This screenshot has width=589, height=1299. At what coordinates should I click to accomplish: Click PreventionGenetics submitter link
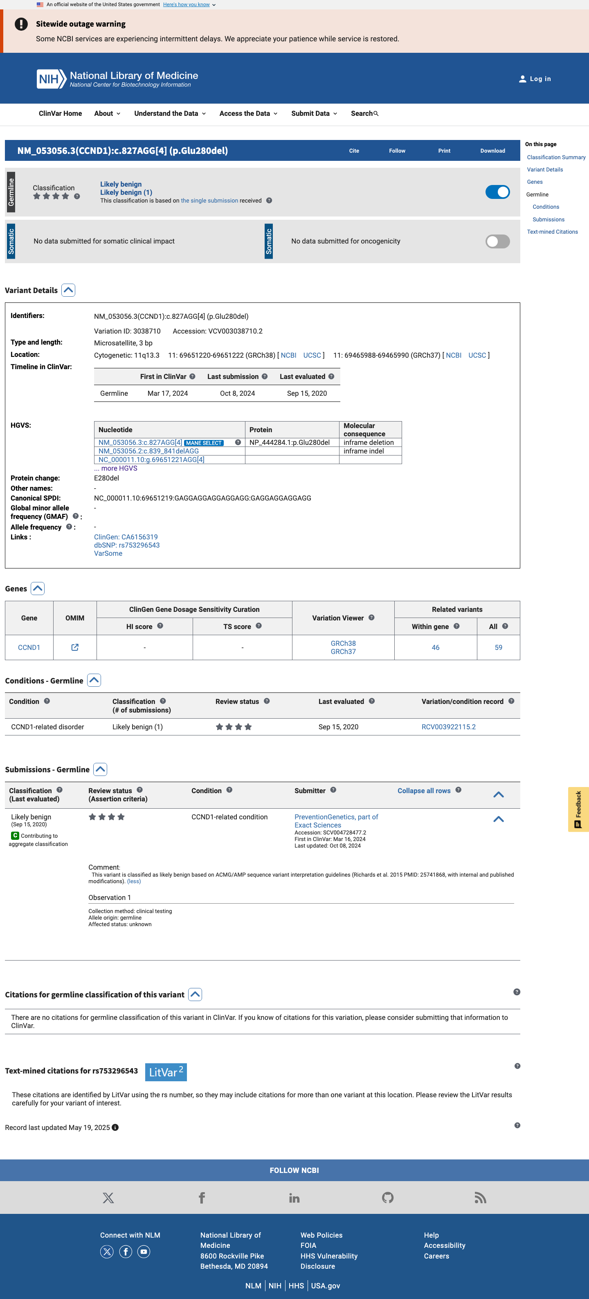click(336, 821)
